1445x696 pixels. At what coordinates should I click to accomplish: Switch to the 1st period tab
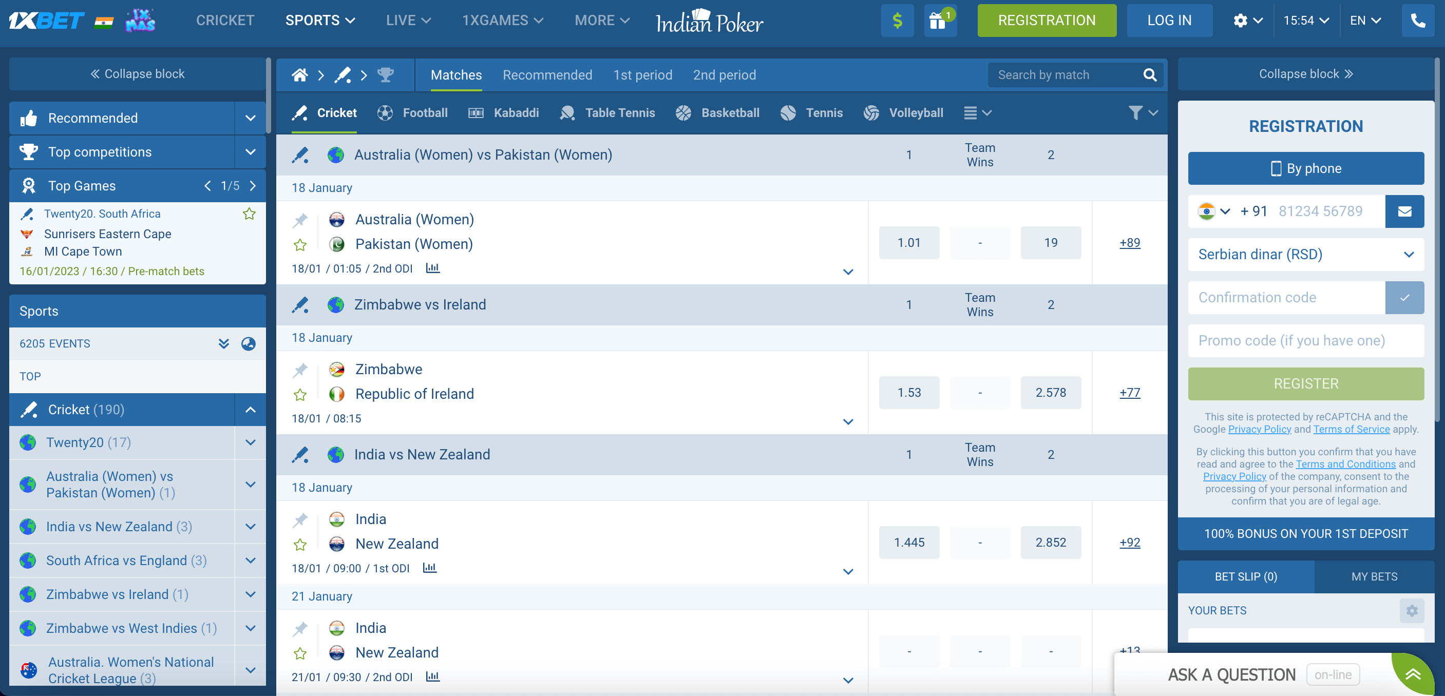click(642, 75)
